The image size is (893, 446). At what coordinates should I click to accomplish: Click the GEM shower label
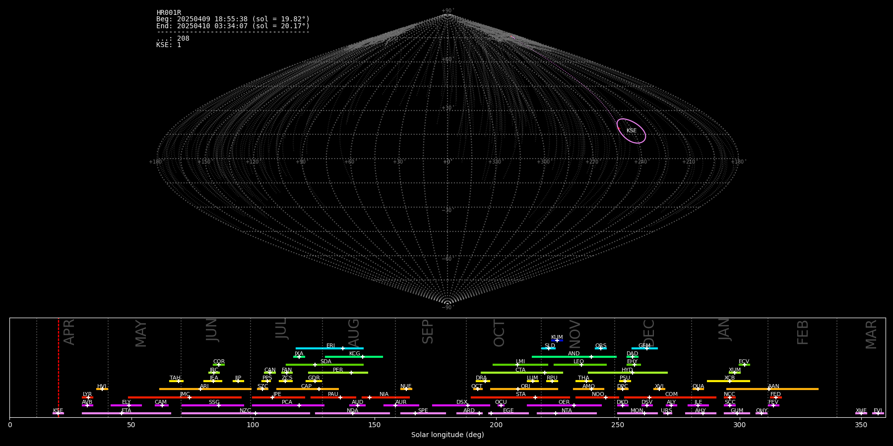coord(644,345)
